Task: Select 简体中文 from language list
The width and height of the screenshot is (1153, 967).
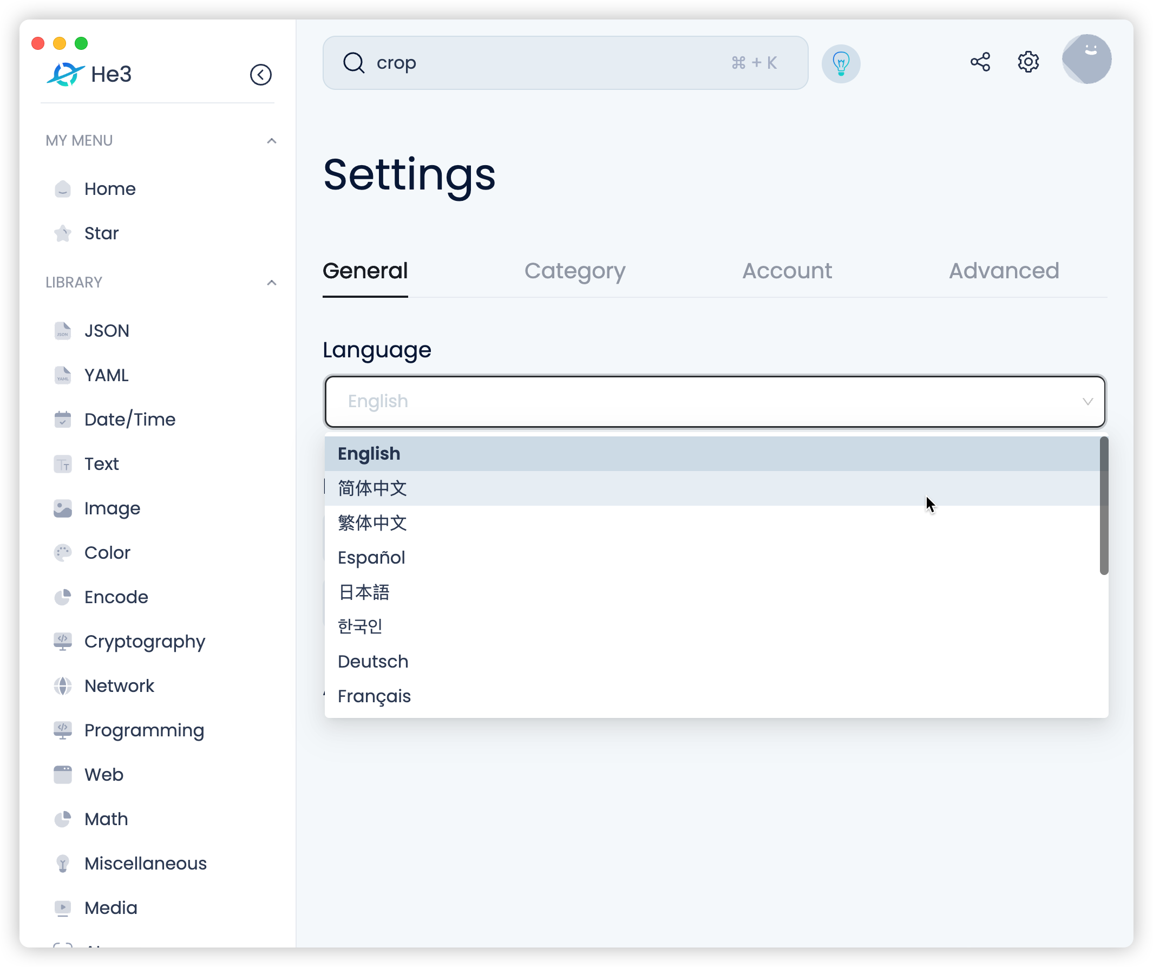Action: pos(372,488)
